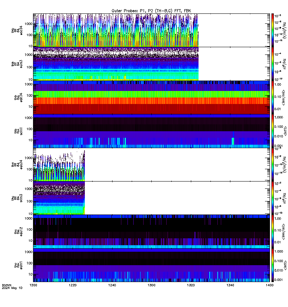
Task: Click the 'nT²/Hz' unit label of the thc scm3 color bar
Action: tap(285, 198)
